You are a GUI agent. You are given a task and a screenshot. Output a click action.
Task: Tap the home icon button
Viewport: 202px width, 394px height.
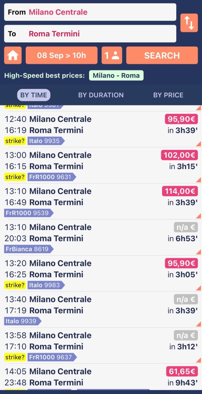click(x=13, y=55)
